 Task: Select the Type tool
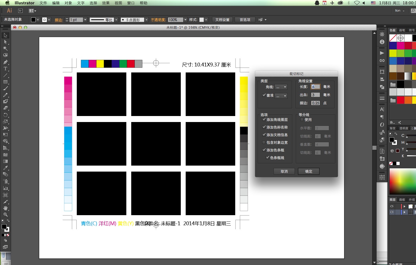[x=5, y=69]
